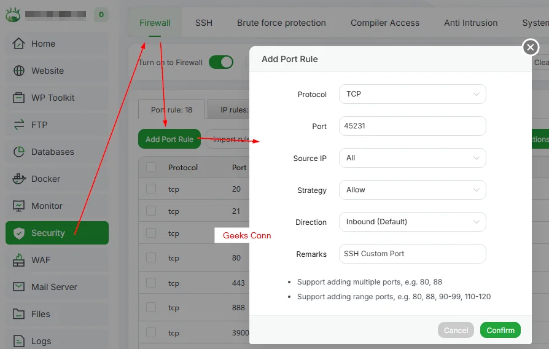
Task: Select the Port rule: 18 tab
Action: [x=171, y=109]
